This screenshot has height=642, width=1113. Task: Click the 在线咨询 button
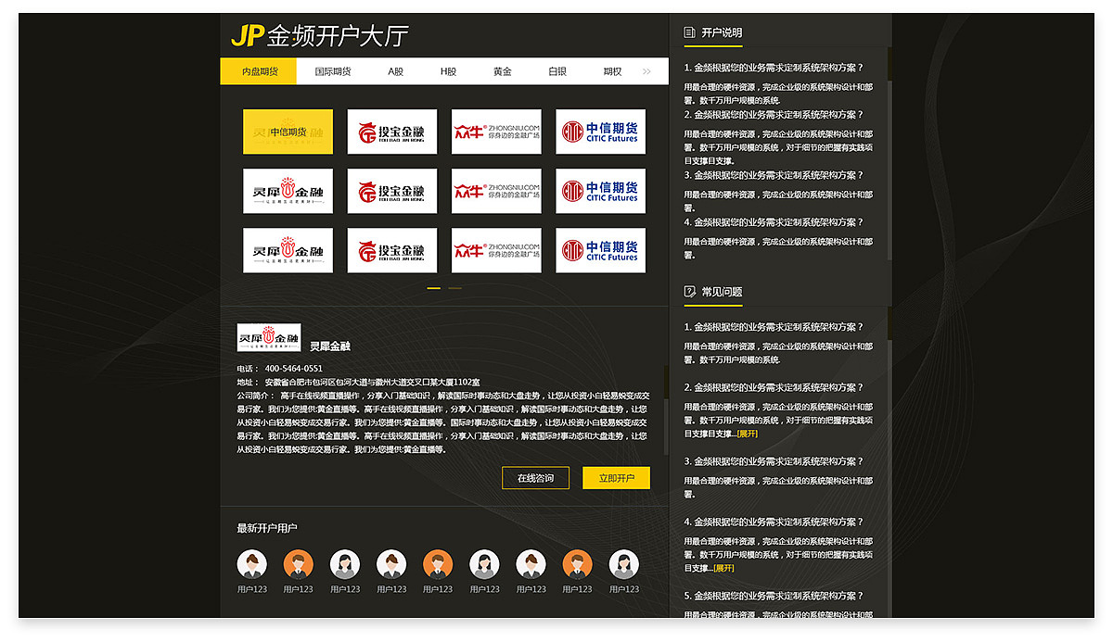click(x=537, y=478)
